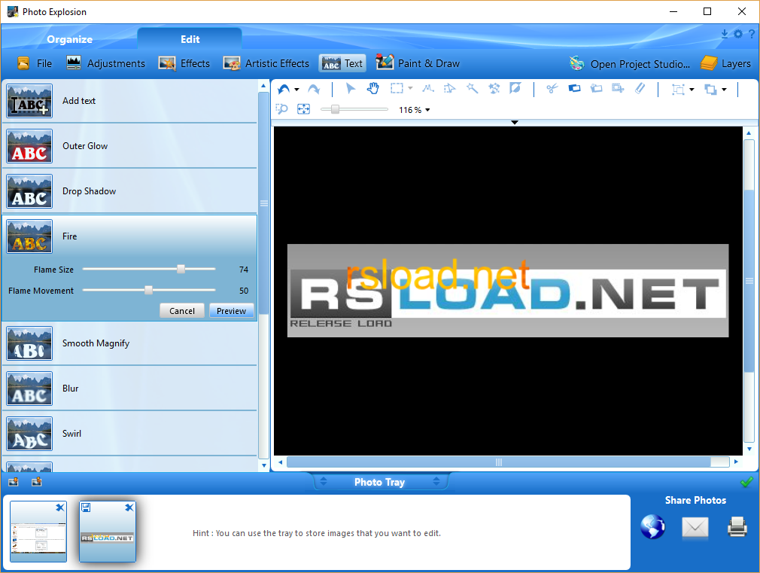The height and width of the screenshot is (573, 760).
Task: Open the Paint & Draw menu
Action: pos(418,63)
